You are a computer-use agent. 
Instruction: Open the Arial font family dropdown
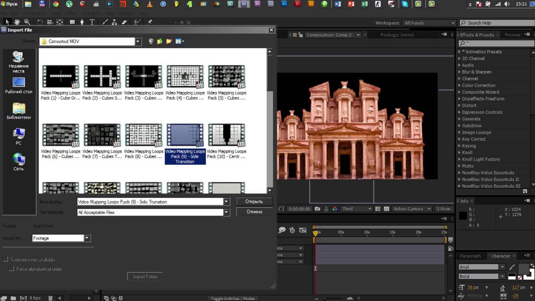[x=502, y=267]
